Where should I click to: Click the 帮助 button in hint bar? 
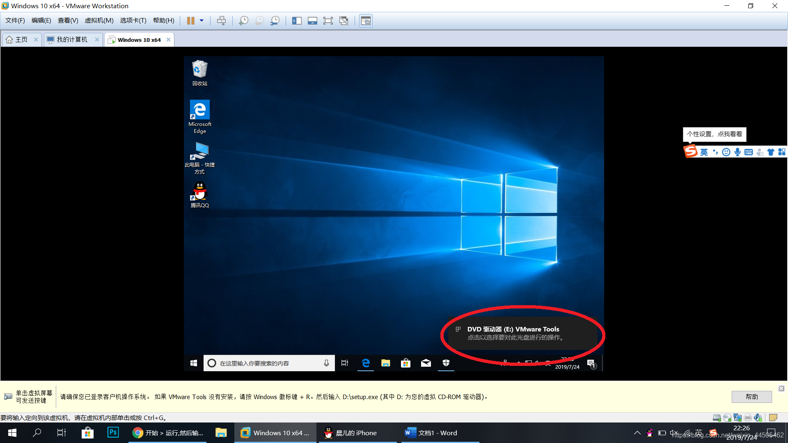(x=751, y=397)
